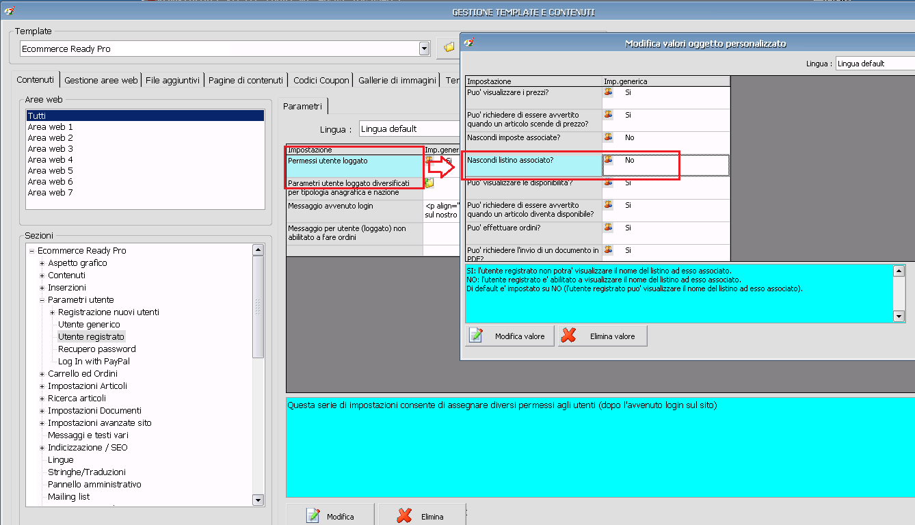915x525 pixels.
Task: Select the Messaggi e testi vari item
Action: point(88,435)
